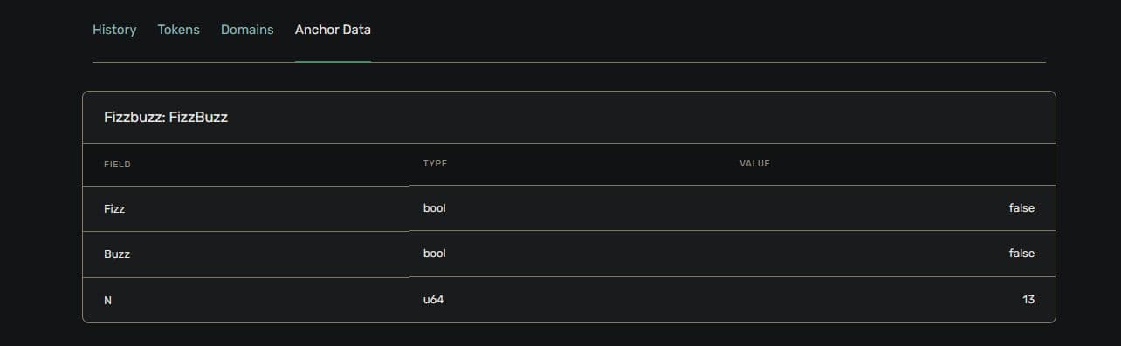Click the TYPE column header

pos(435,164)
